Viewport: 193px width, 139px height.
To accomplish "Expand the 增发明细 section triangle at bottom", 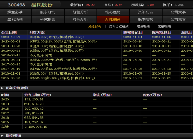I will pyautogui.click(x=2, y=135).
